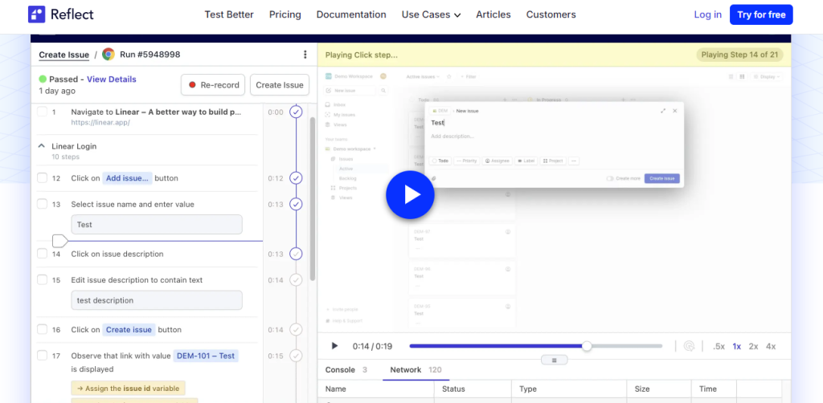Check the box for step 15 Edit issue description
The height and width of the screenshot is (403, 823).
(x=42, y=280)
